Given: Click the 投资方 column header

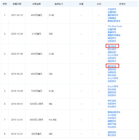Looking at the screenshot, I should coord(122,4).
